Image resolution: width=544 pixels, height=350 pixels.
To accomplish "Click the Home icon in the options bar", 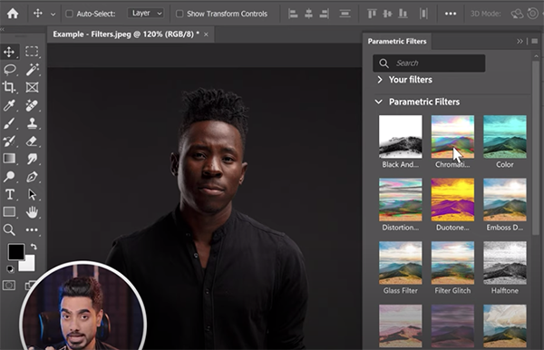I will (x=13, y=14).
